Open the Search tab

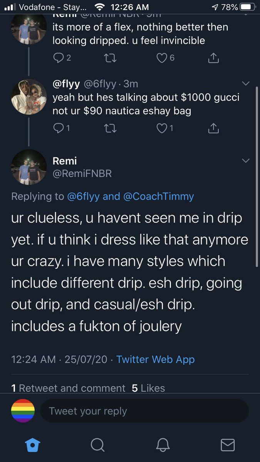coord(97,445)
